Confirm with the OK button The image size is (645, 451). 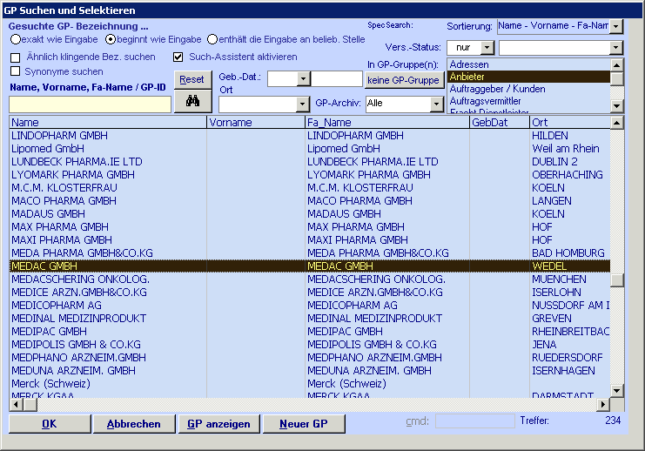coord(50,424)
